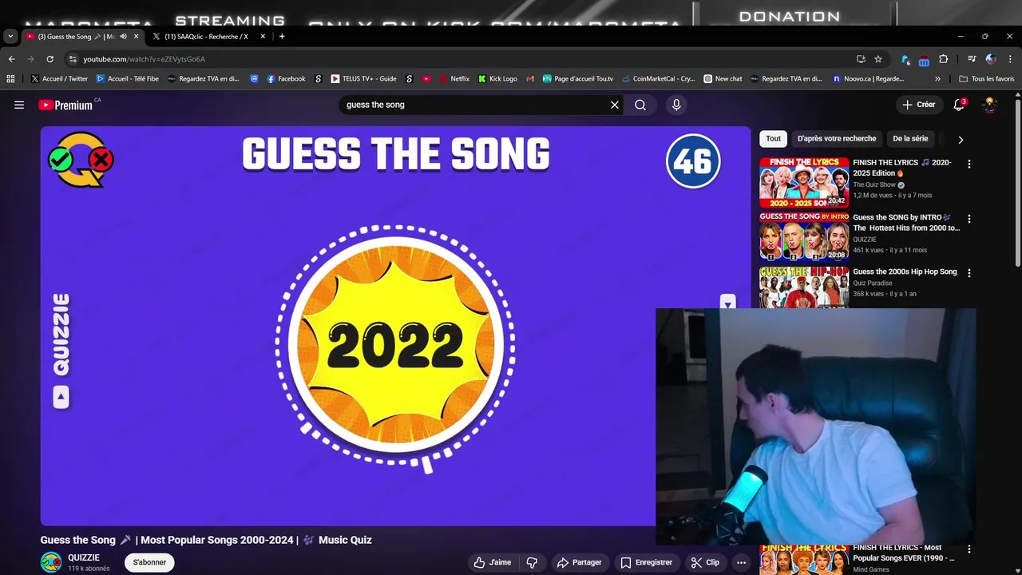
Task: Open Guess the SONG by INTRO thumbnail
Action: click(x=804, y=236)
